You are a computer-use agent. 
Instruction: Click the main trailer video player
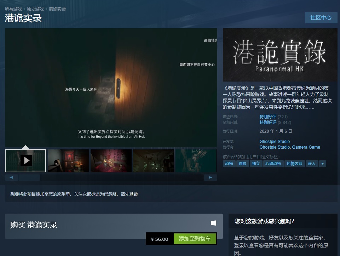pos(111,88)
